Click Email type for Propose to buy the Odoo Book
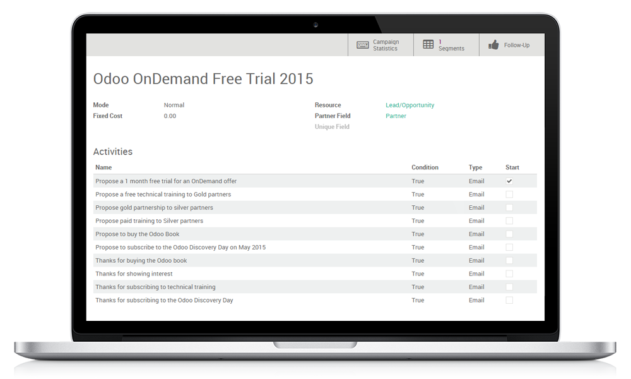 pyautogui.click(x=476, y=234)
